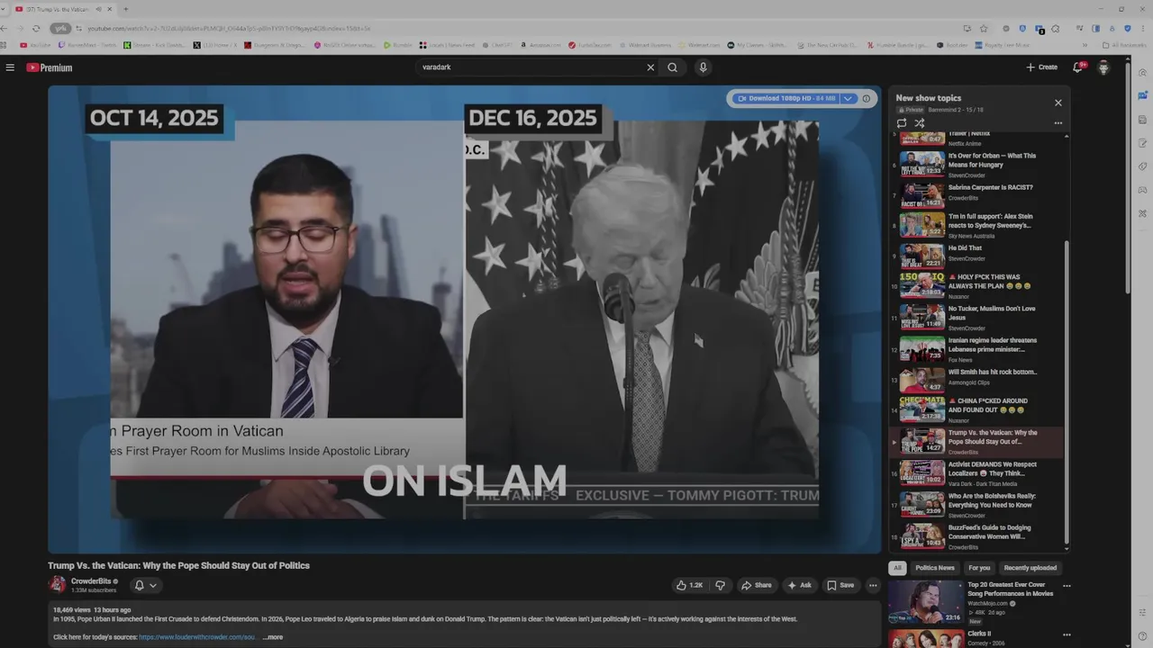Open options for Top 20 Cover Song video
The height and width of the screenshot is (648, 1153).
[1067, 586]
